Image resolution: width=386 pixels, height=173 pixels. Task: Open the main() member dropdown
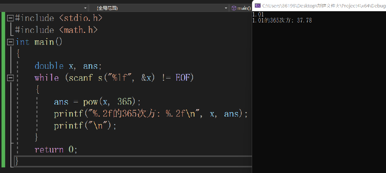click(x=241, y=8)
